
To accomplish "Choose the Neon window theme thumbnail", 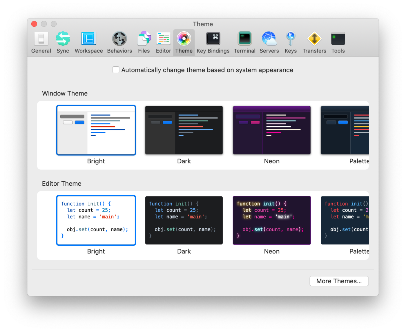I will click(x=272, y=130).
